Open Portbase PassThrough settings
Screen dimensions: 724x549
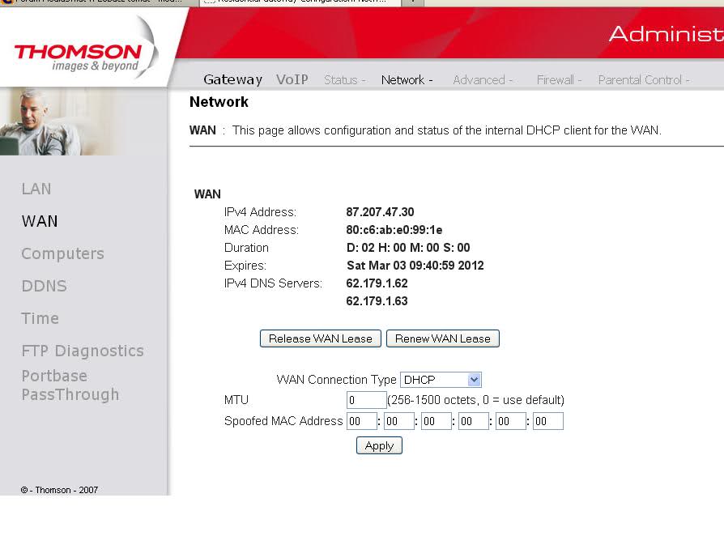click(x=70, y=385)
